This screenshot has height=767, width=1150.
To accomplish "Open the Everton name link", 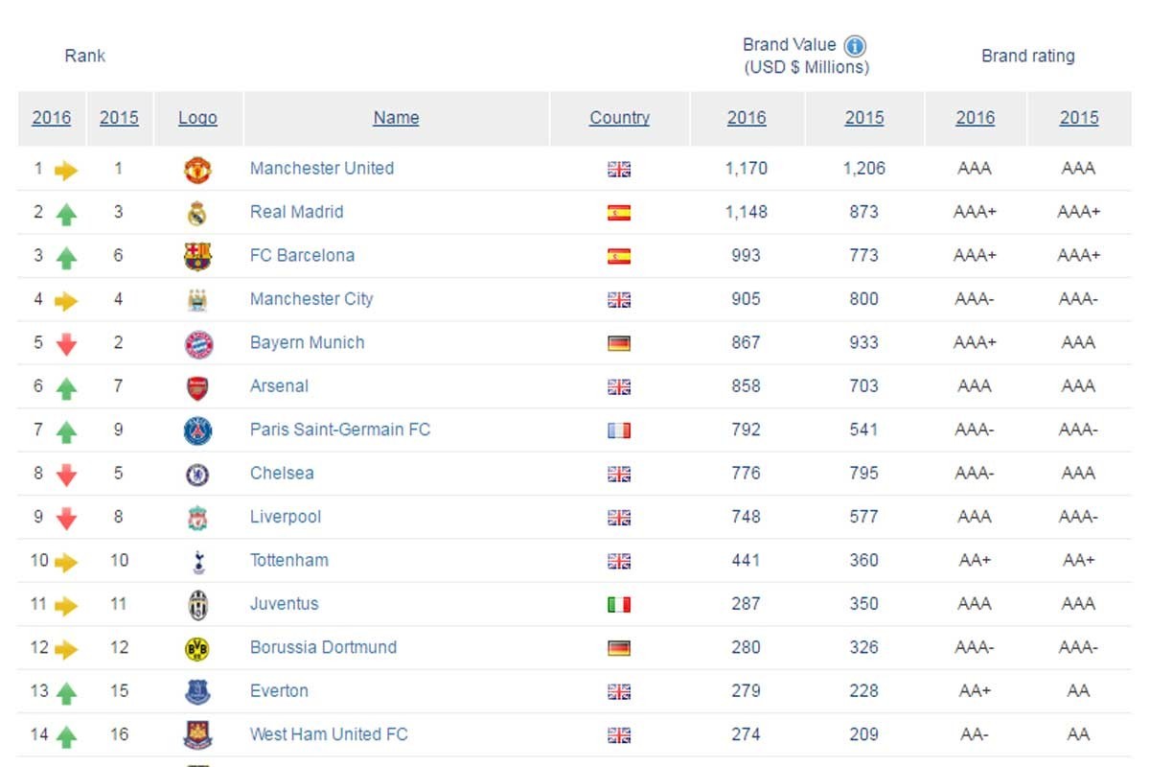I will (x=279, y=691).
